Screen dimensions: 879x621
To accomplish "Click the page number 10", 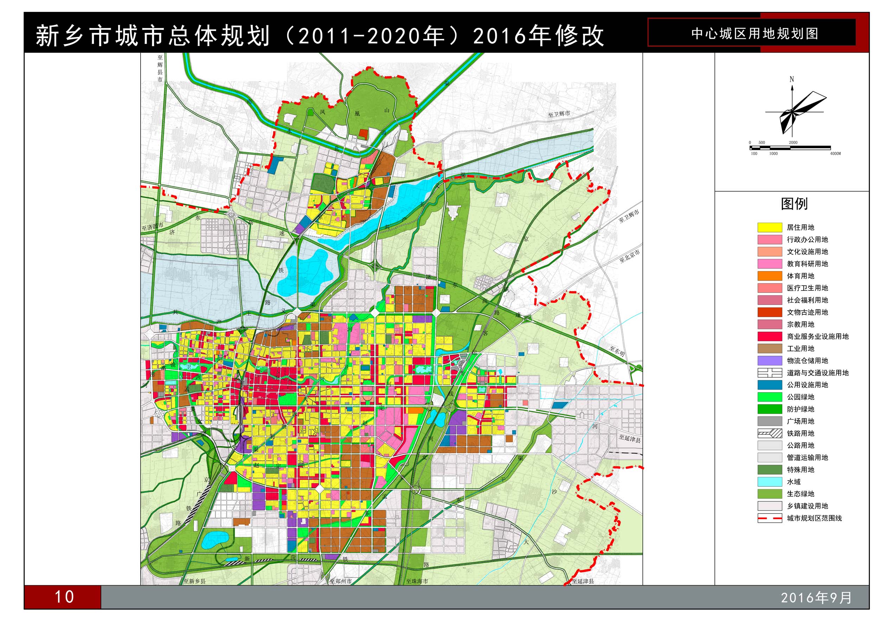I will 64,596.
